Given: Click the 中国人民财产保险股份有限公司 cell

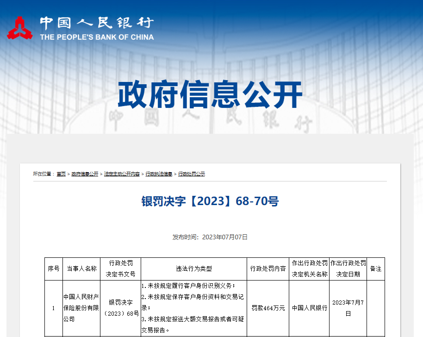Looking at the screenshot, I should point(81,308).
